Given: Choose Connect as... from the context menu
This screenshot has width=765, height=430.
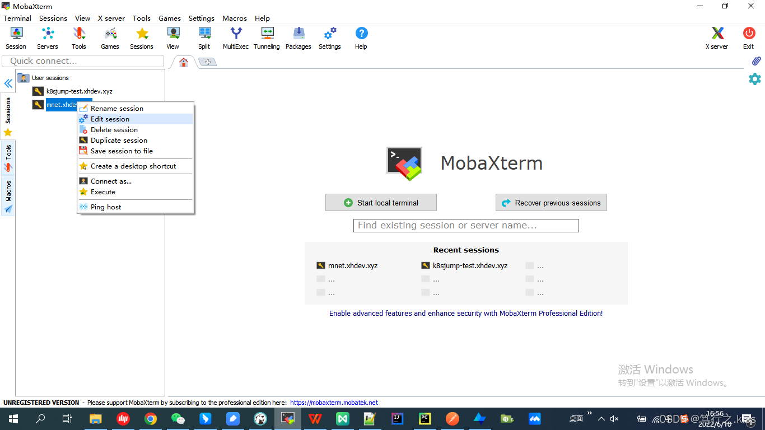Looking at the screenshot, I should click(x=135, y=181).
